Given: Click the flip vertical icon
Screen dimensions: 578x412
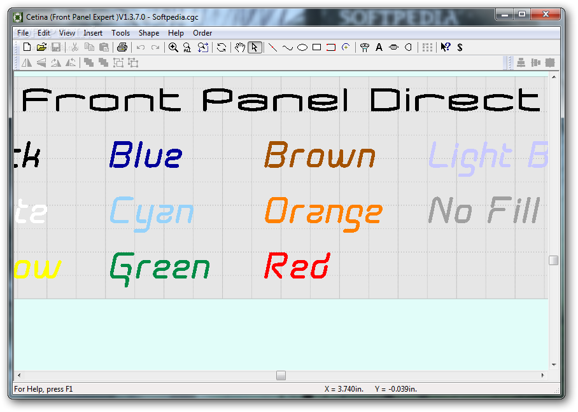Looking at the screenshot, I should [41, 62].
